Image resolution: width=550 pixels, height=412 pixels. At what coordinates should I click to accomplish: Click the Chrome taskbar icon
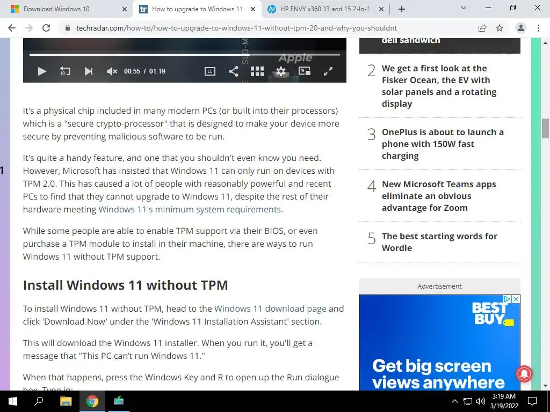pos(92,401)
